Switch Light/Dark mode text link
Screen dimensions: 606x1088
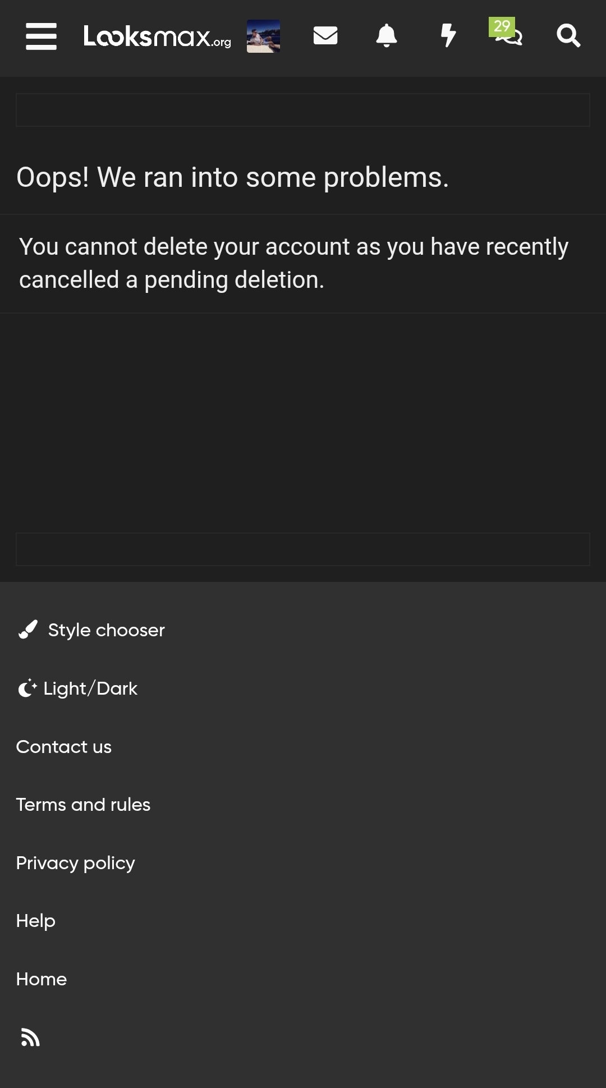tap(90, 688)
